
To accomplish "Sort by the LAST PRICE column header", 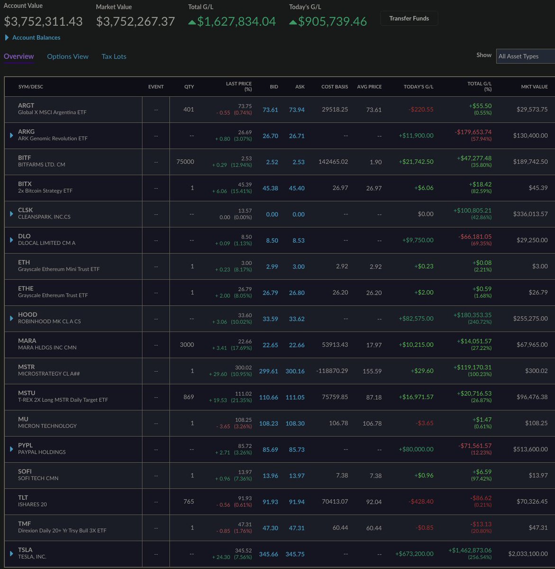I will [x=239, y=86].
